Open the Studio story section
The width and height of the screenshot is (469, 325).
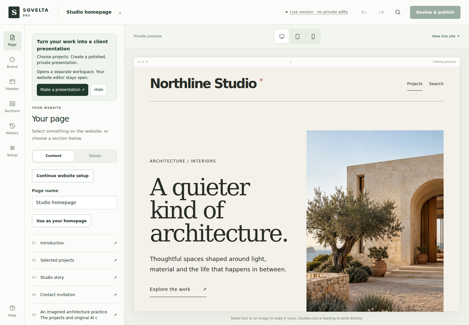pyautogui.click(x=74, y=278)
